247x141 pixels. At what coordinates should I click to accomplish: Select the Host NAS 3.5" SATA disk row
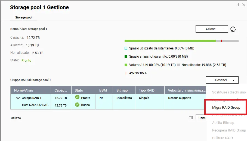click(x=36, y=105)
